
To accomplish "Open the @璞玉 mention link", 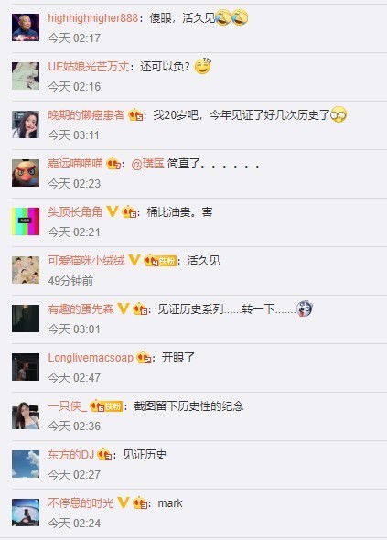I will (x=147, y=164).
